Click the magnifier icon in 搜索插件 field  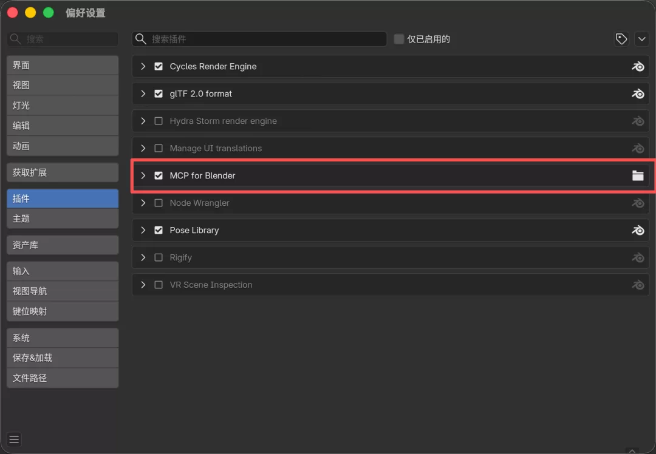pos(141,39)
